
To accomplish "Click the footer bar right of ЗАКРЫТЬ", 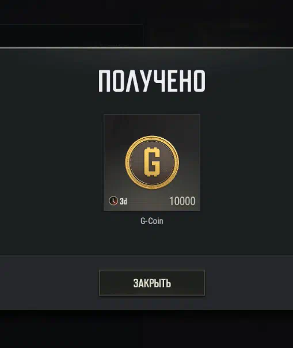I will 249,283.
